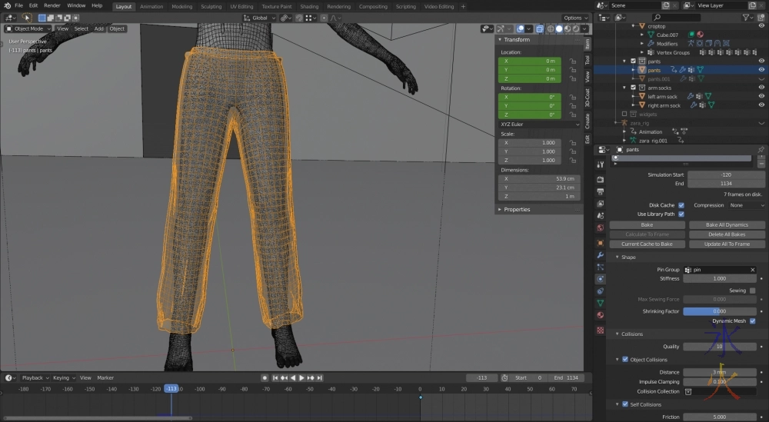The width and height of the screenshot is (769, 422).
Task: Hide the left arm sock object
Action: 761,97
